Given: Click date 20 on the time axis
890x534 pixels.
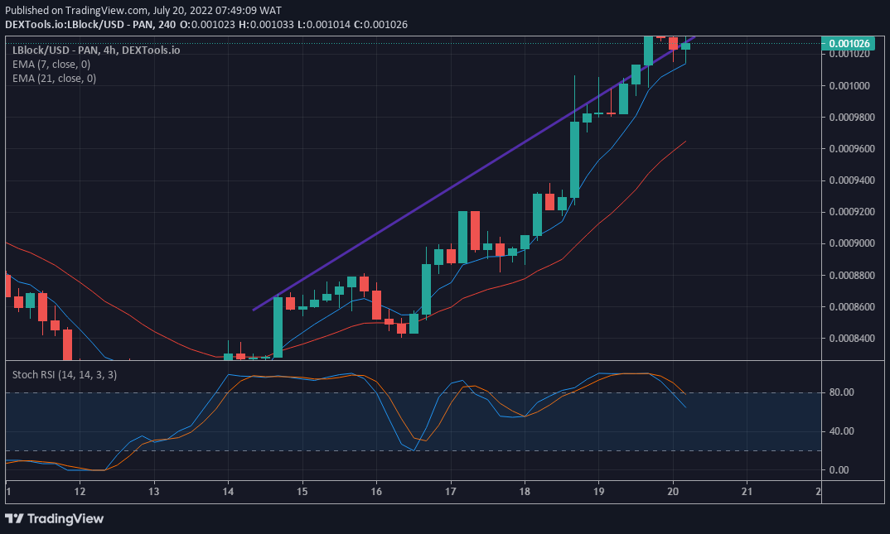Looking at the screenshot, I should (x=673, y=492).
